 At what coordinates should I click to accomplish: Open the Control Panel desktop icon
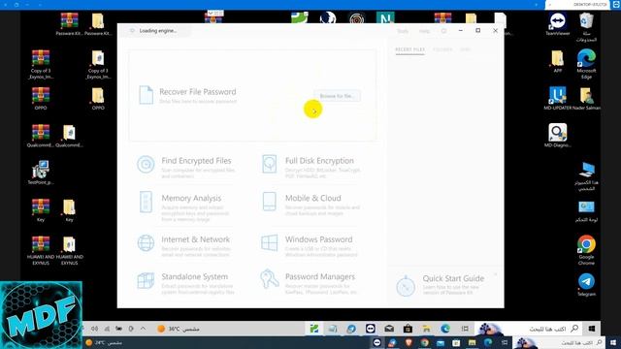coord(586,211)
